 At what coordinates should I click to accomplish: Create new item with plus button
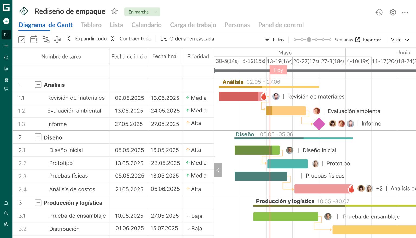click(x=6, y=21)
